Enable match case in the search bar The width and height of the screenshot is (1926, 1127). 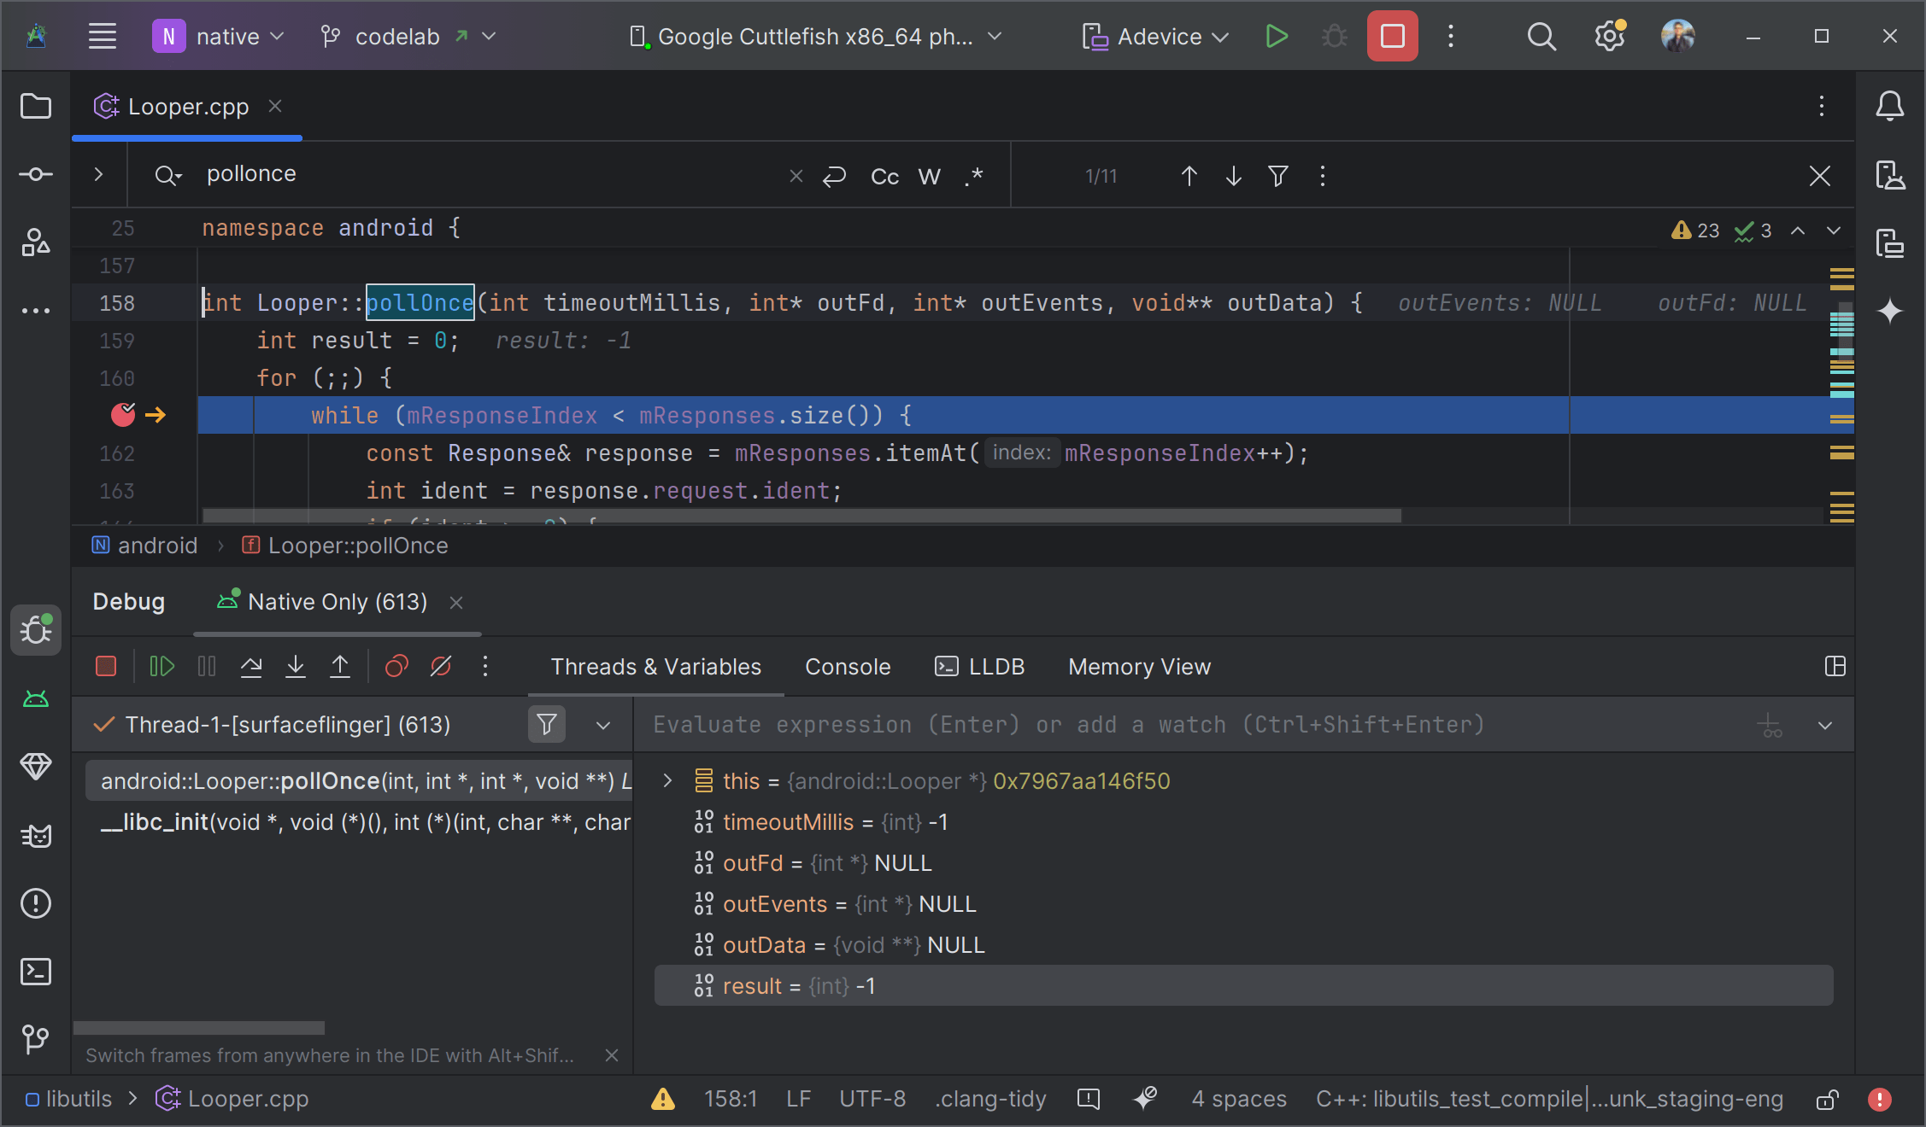click(x=884, y=175)
